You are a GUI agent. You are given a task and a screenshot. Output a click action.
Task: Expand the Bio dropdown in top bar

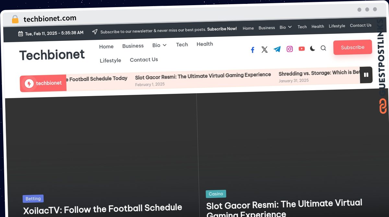[286, 27]
